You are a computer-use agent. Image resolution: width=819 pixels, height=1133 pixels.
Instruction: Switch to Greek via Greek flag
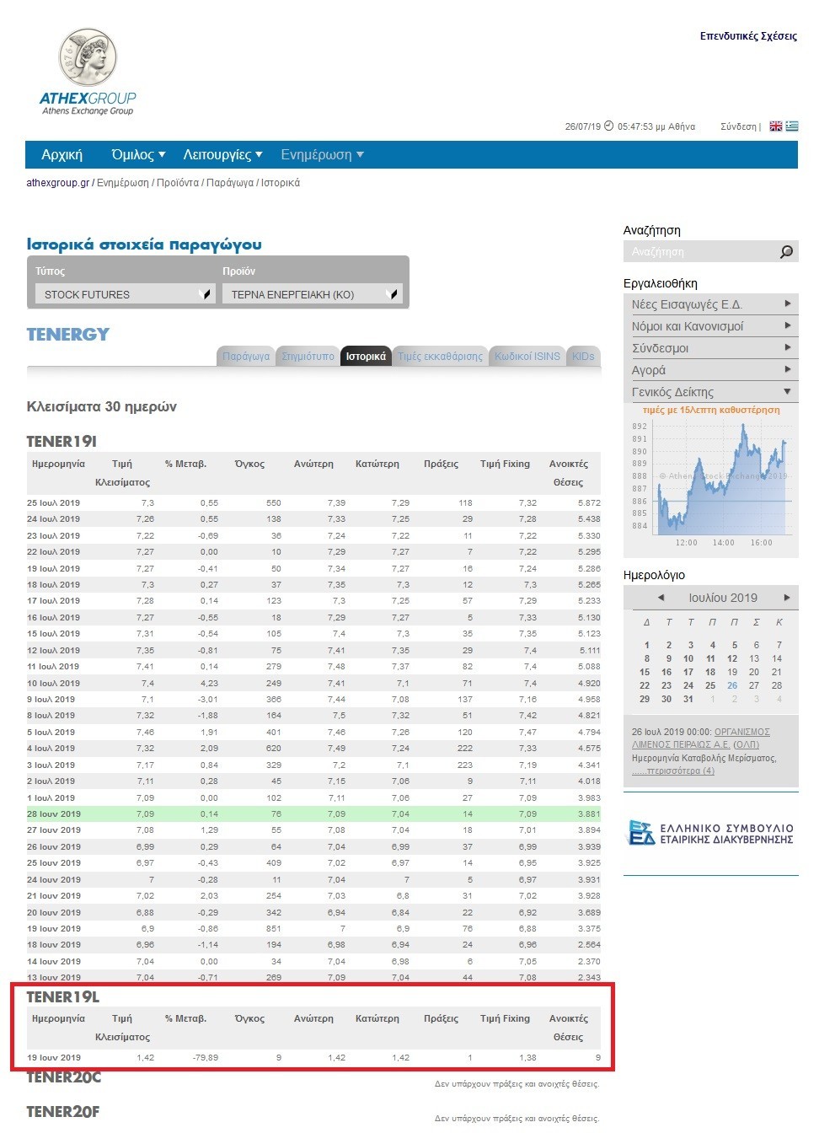[792, 126]
